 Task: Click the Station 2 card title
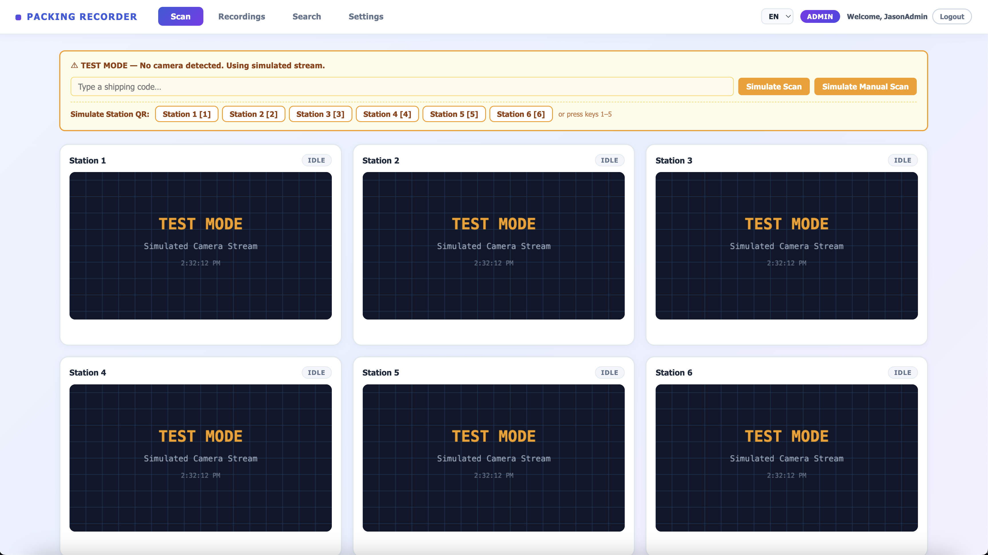point(380,161)
